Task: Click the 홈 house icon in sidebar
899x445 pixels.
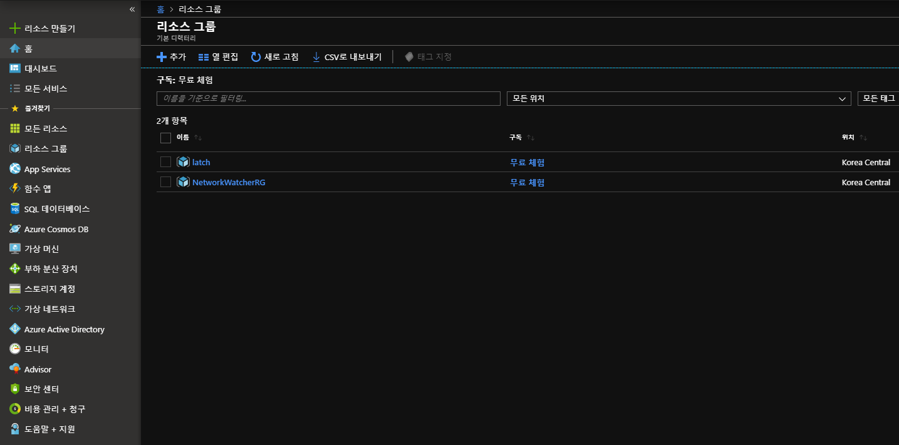Action: [15, 48]
